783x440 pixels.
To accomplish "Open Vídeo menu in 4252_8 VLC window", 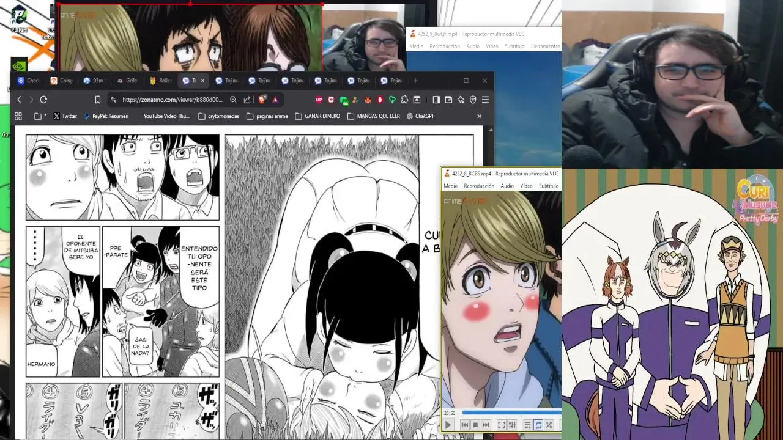I will click(x=526, y=186).
